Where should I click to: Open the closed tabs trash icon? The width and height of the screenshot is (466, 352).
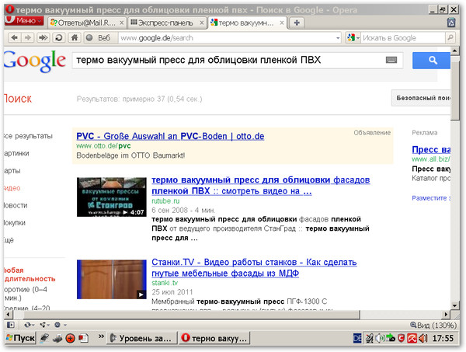(x=451, y=23)
